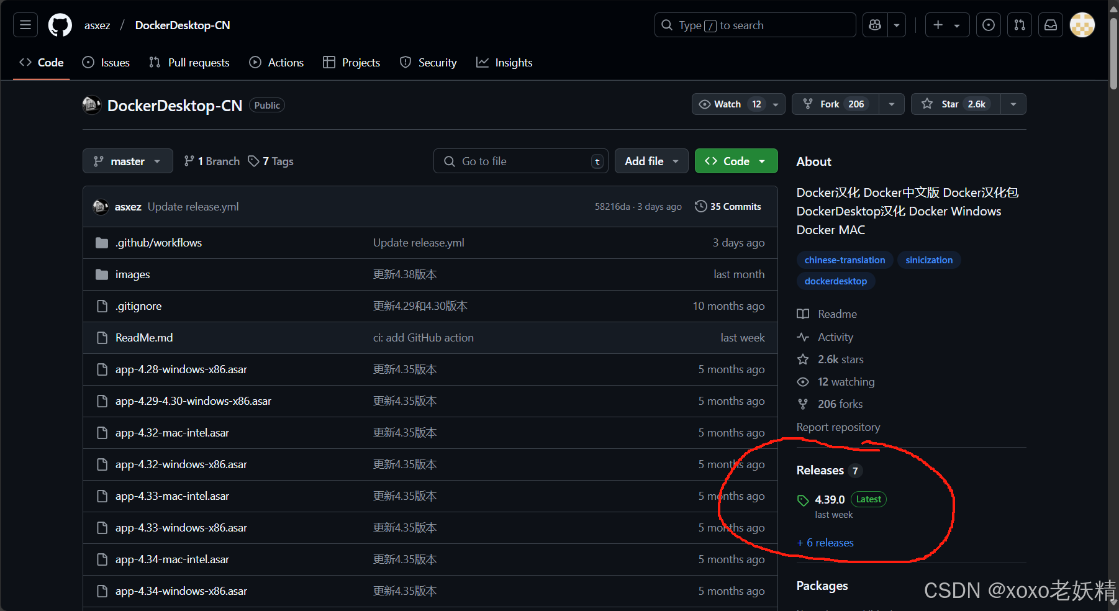Go to GitHub homepage via Octocat logo
The width and height of the screenshot is (1119, 611).
60,25
